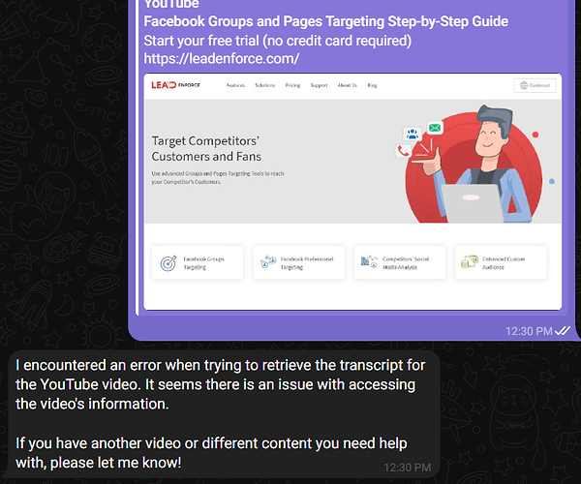
Task: Click the Facebook Groups Targeting card
Action: (x=198, y=262)
